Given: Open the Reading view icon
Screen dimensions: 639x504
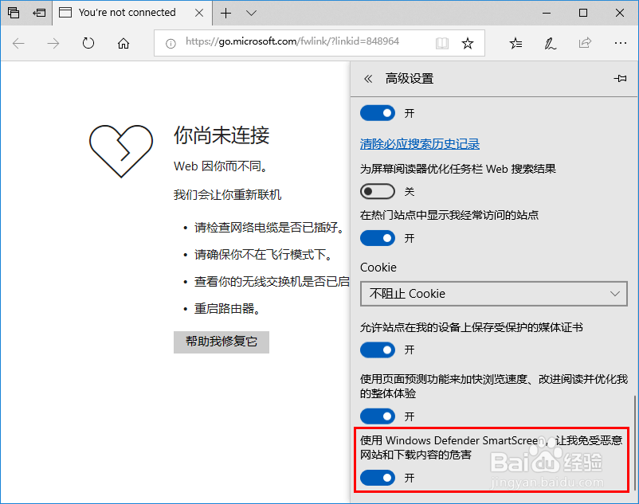Looking at the screenshot, I should (x=441, y=43).
